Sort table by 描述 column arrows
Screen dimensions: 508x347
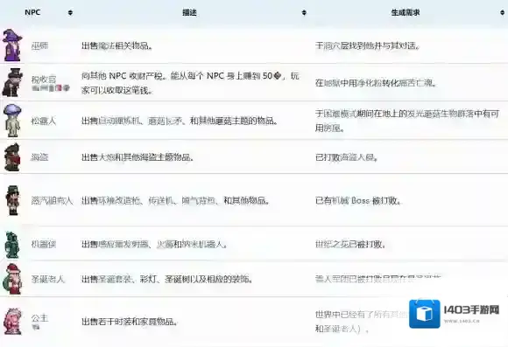point(304,12)
